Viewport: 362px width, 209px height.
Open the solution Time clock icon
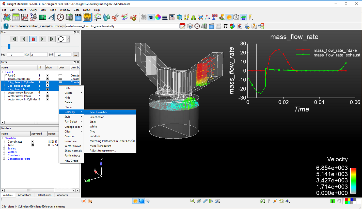(60, 17)
